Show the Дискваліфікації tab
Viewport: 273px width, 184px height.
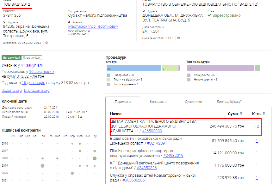tap(229, 102)
